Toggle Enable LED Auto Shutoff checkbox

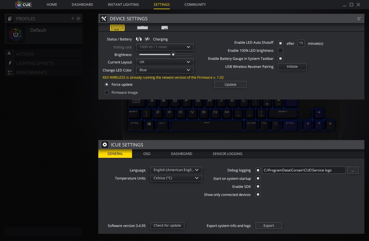point(280,43)
